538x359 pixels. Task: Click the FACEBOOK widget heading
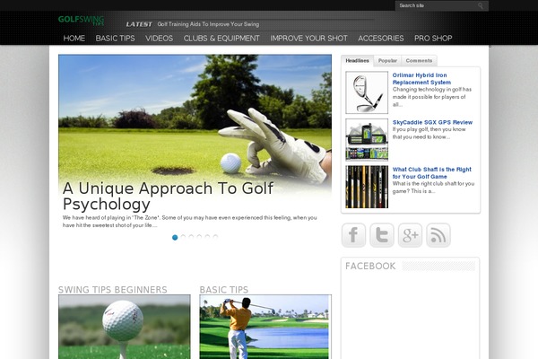pos(370,266)
